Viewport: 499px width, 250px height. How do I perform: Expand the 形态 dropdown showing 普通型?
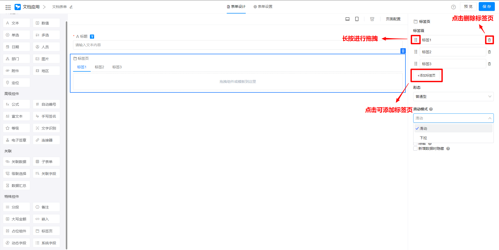[453, 97]
